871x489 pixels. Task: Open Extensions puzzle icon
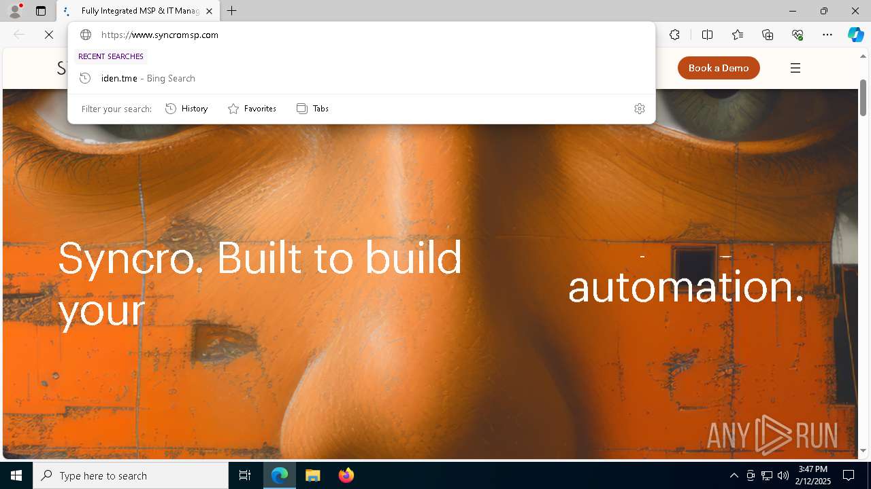pos(674,35)
